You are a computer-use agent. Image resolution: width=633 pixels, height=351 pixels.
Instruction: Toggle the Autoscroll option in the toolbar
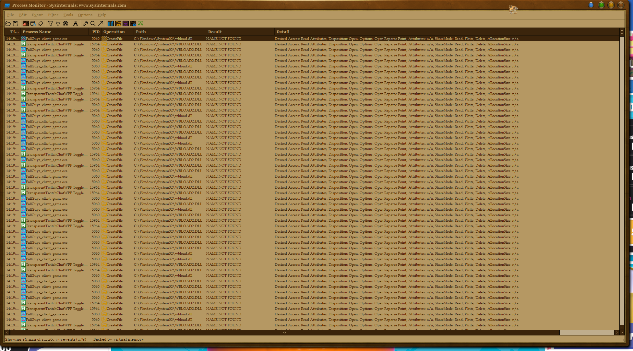click(x=33, y=24)
